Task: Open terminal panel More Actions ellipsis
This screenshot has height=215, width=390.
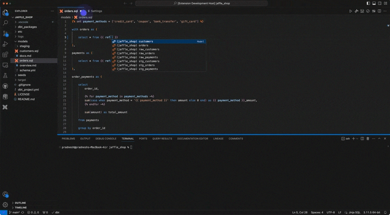Action: (x=374, y=139)
